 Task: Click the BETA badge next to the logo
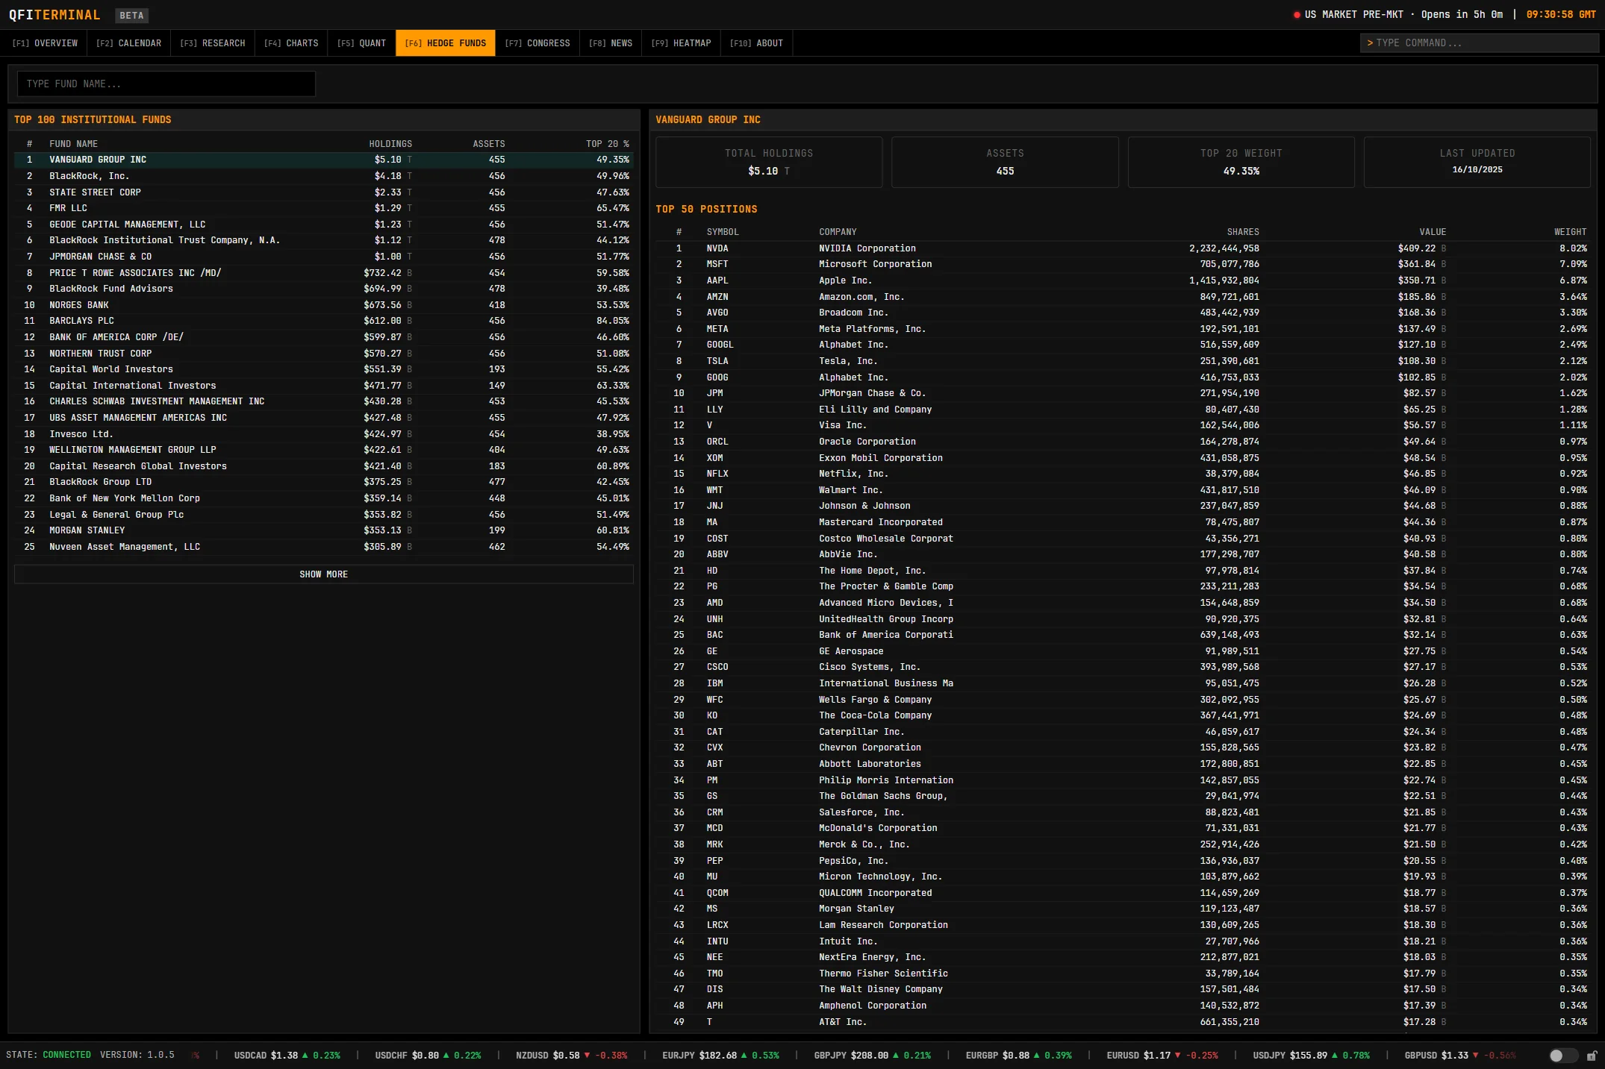(131, 15)
